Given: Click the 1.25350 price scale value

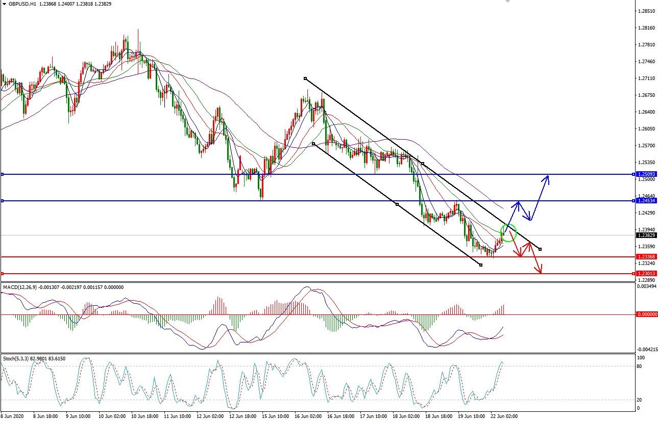Looking at the screenshot, I should pyautogui.click(x=646, y=163).
